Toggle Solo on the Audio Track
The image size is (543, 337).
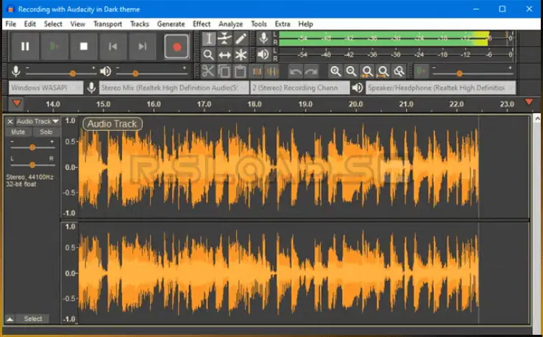coord(46,132)
